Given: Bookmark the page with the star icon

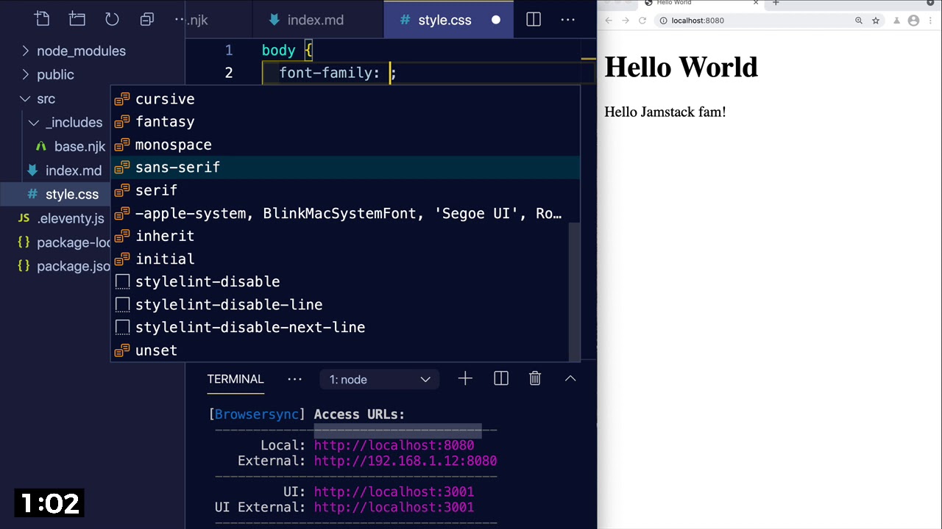Looking at the screenshot, I should [876, 21].
